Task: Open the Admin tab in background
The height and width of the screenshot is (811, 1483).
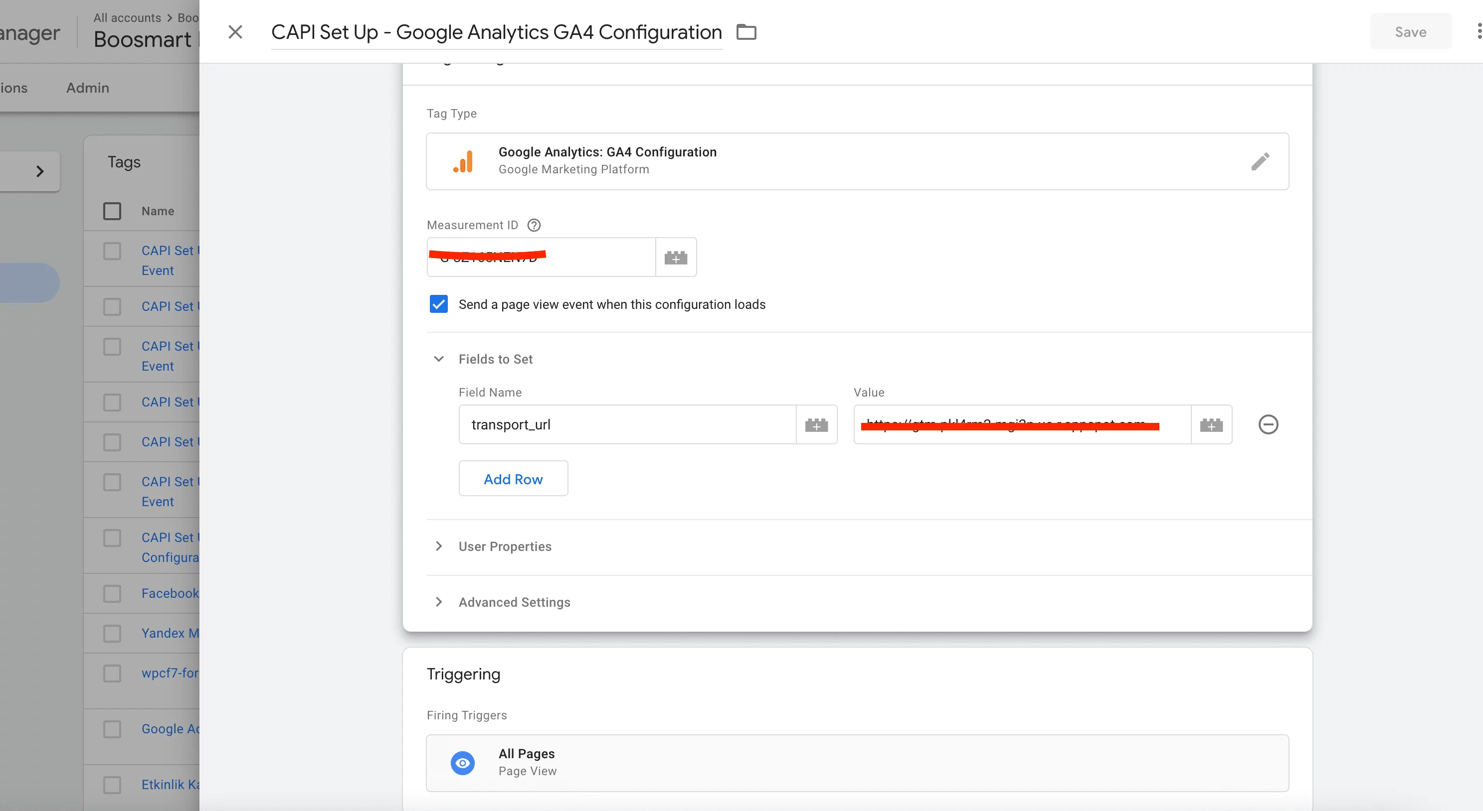Action: click(87, 88)
